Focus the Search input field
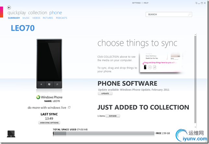Viewport: 209px width, 144px height. [x=169, y=14]
